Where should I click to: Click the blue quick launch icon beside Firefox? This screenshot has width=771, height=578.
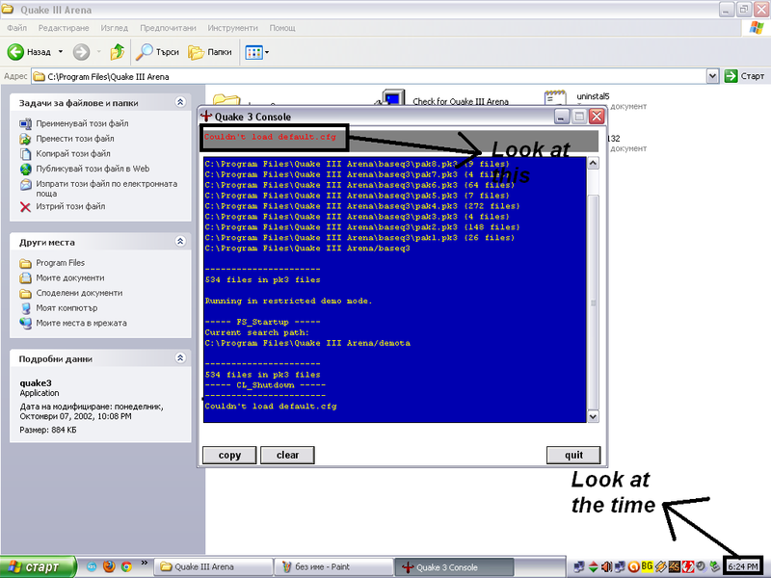tap(92, 566)
